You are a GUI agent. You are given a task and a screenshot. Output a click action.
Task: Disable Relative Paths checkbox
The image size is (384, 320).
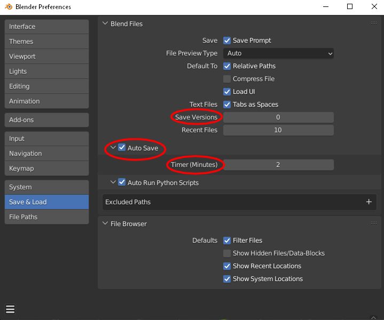click(227, 66)
